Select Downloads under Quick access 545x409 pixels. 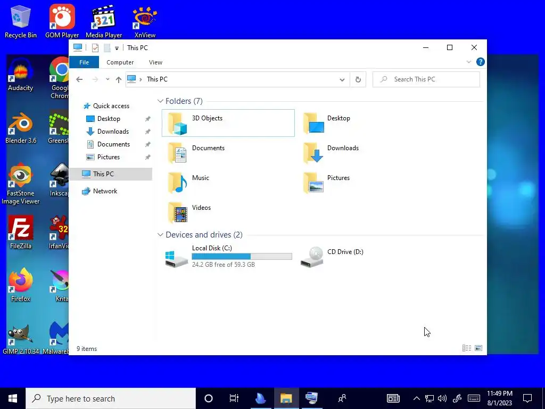(111, 132)
